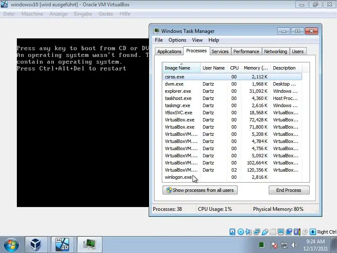
Task: Switch to the Services tab
Action: [x=220, y=51]
